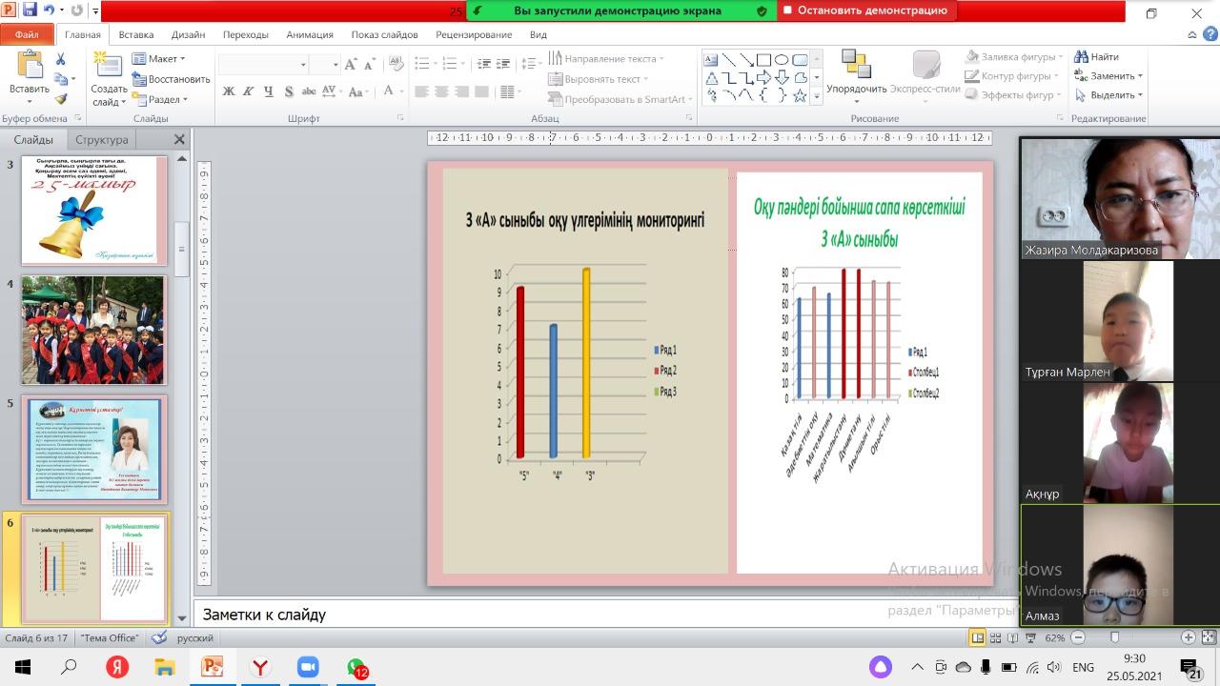Select the five-point star shape

pos(800,96)
